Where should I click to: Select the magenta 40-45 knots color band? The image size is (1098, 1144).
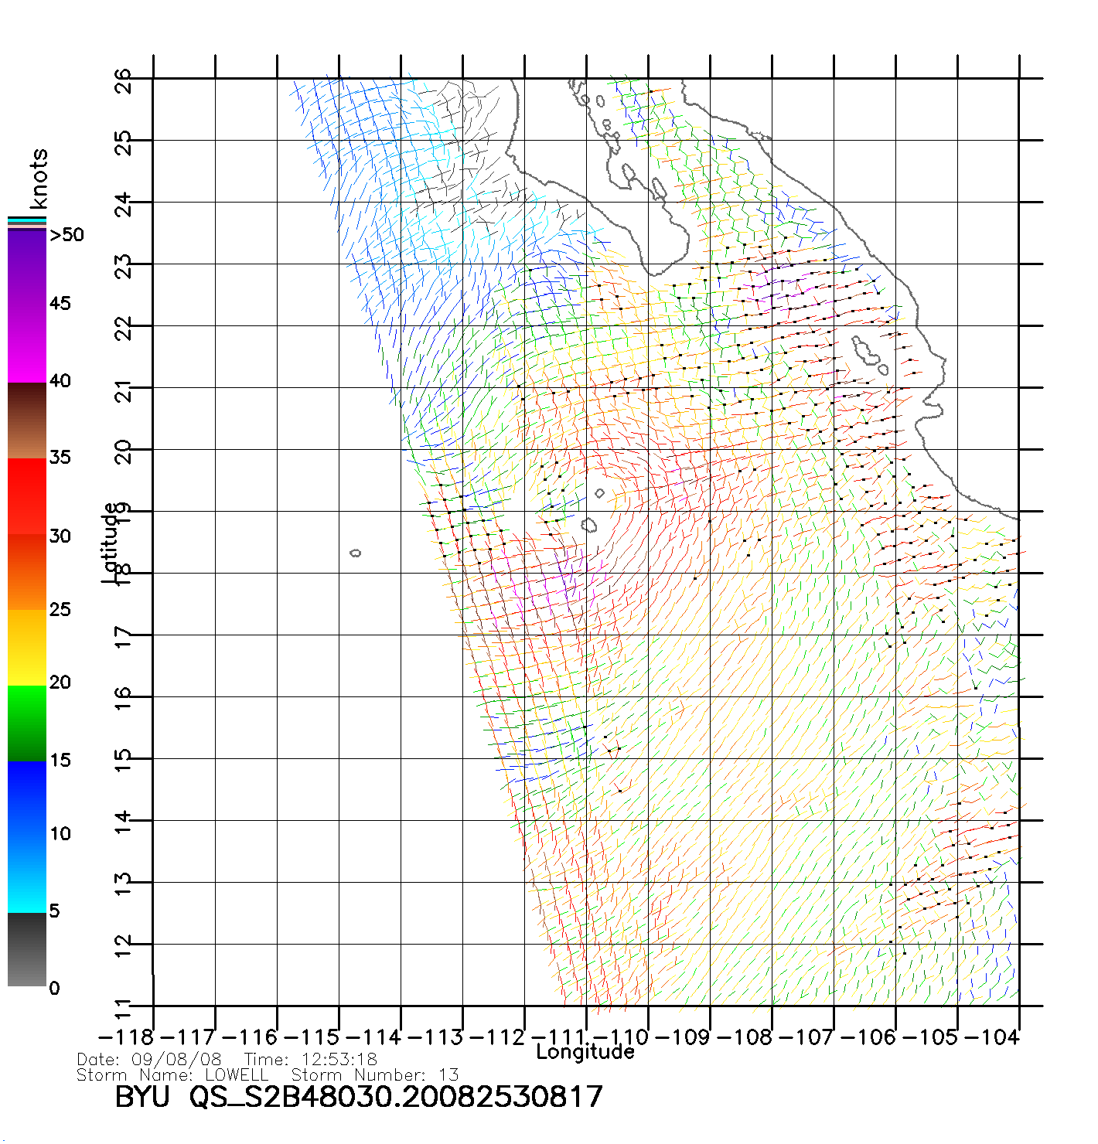(x=27, y=344)
